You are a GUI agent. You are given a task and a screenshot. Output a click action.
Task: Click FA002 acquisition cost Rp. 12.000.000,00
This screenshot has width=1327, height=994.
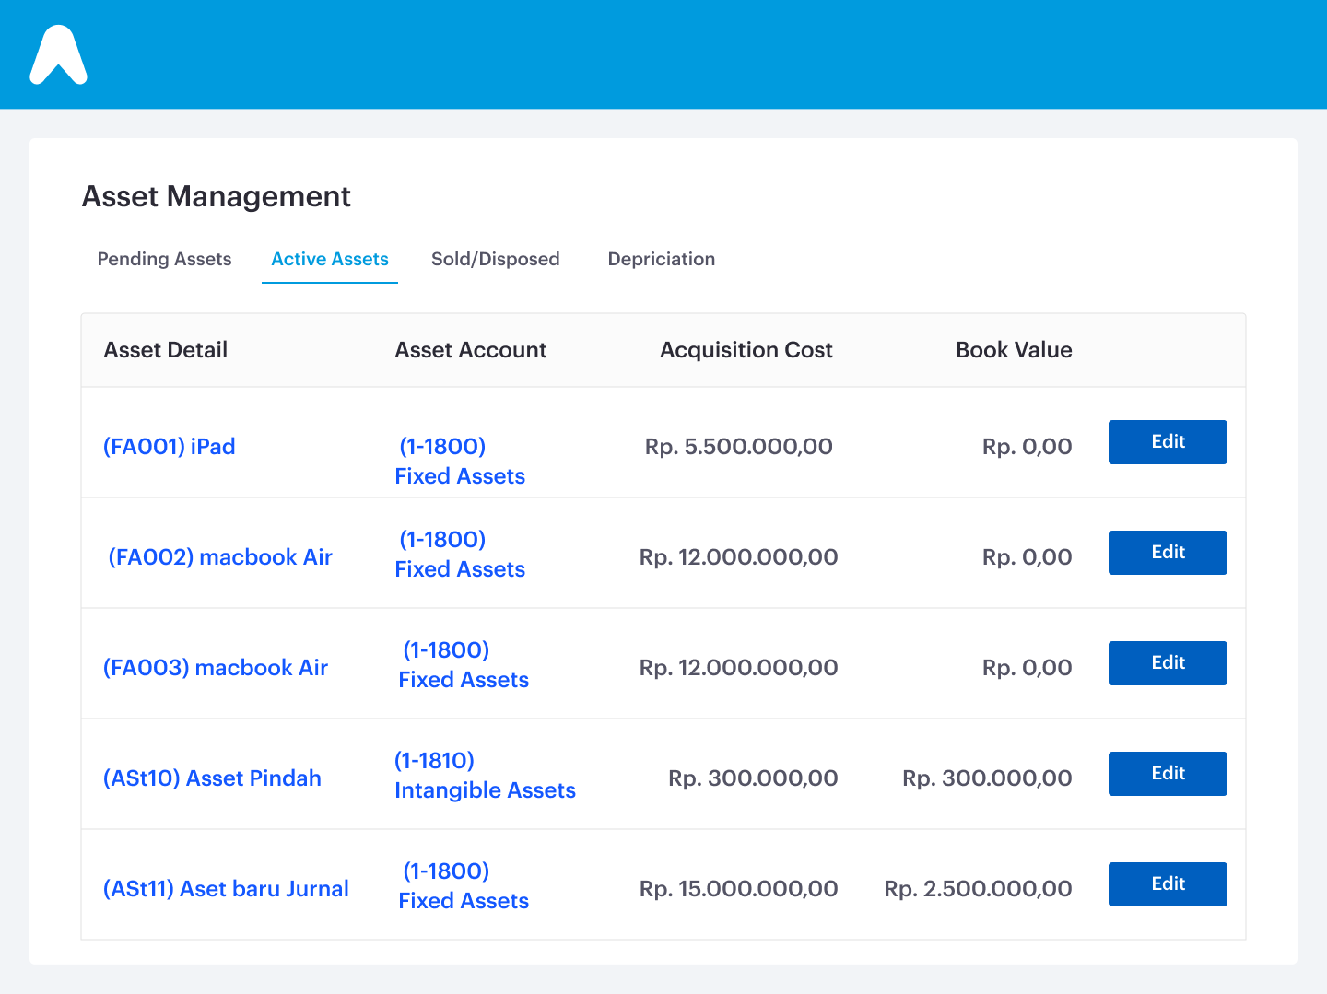(739, 557)
